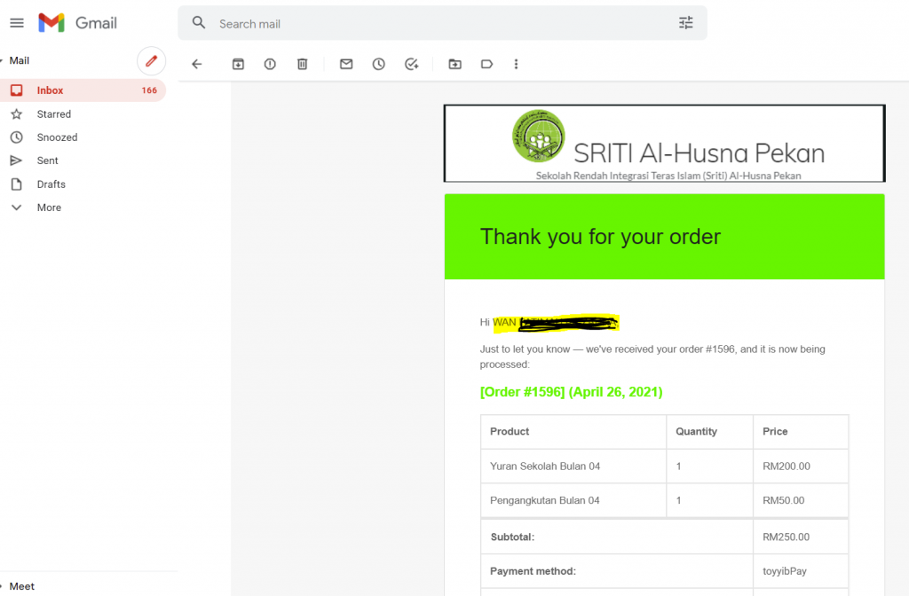This screenshot has height=596, width=909.
Task: Open the three-dot More options menu
Action: coord(516,64)
